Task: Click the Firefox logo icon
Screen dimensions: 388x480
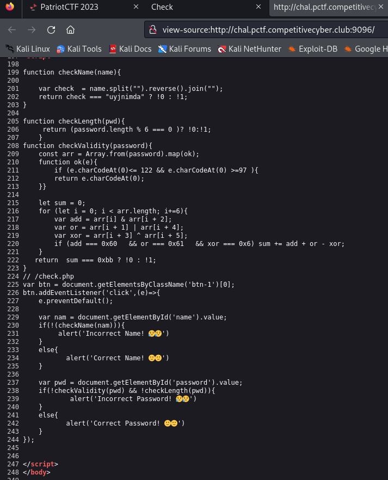Action: (x=10, y=6)
